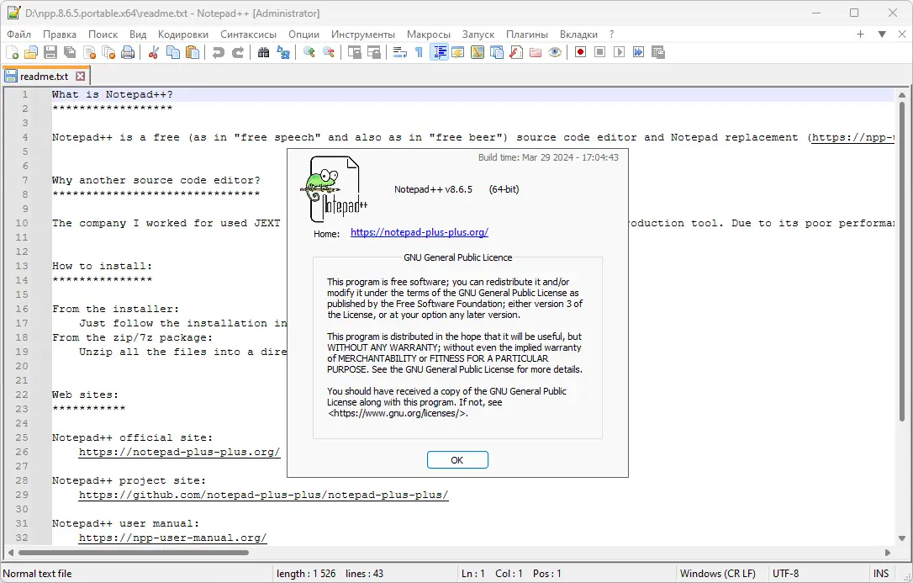The image size is (913, 583).
Task: Redo action with toolbar arrow
Action: click(238, 52)
